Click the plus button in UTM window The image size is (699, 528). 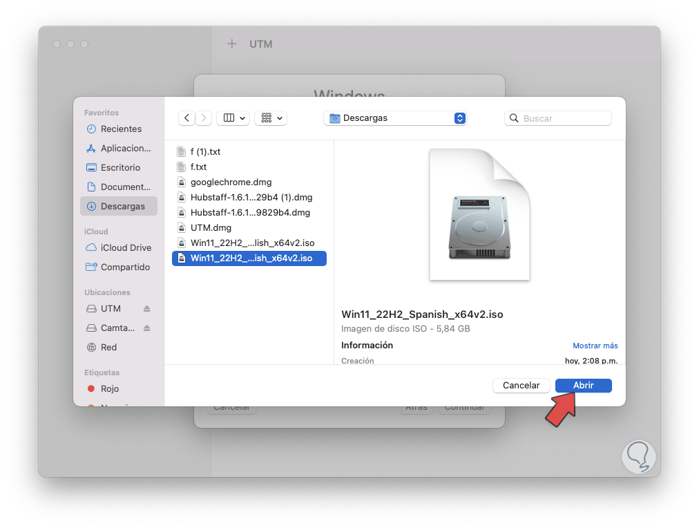point(232,44)
